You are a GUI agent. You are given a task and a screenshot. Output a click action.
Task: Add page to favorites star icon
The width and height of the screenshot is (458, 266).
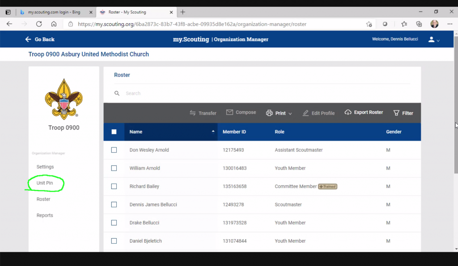click(x=369, y=24)
